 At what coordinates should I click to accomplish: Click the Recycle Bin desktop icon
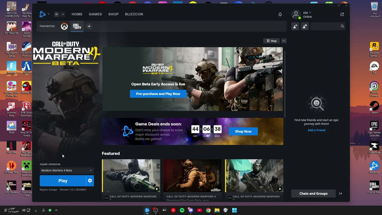point(374,10)
